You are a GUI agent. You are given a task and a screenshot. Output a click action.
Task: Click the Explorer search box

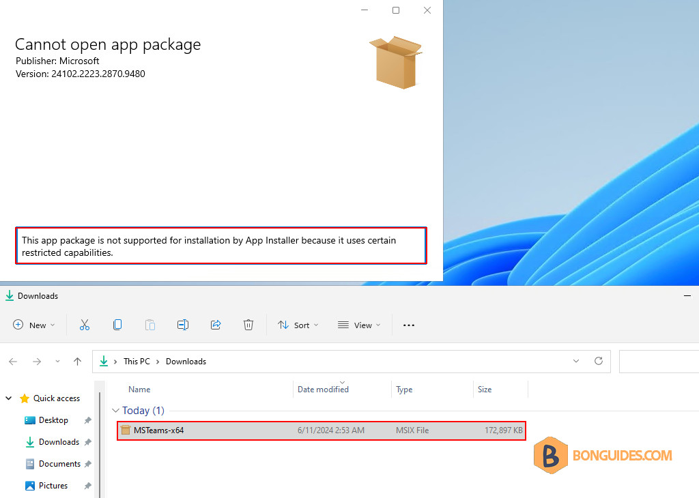pyautogui.click(x=659, y=362)
